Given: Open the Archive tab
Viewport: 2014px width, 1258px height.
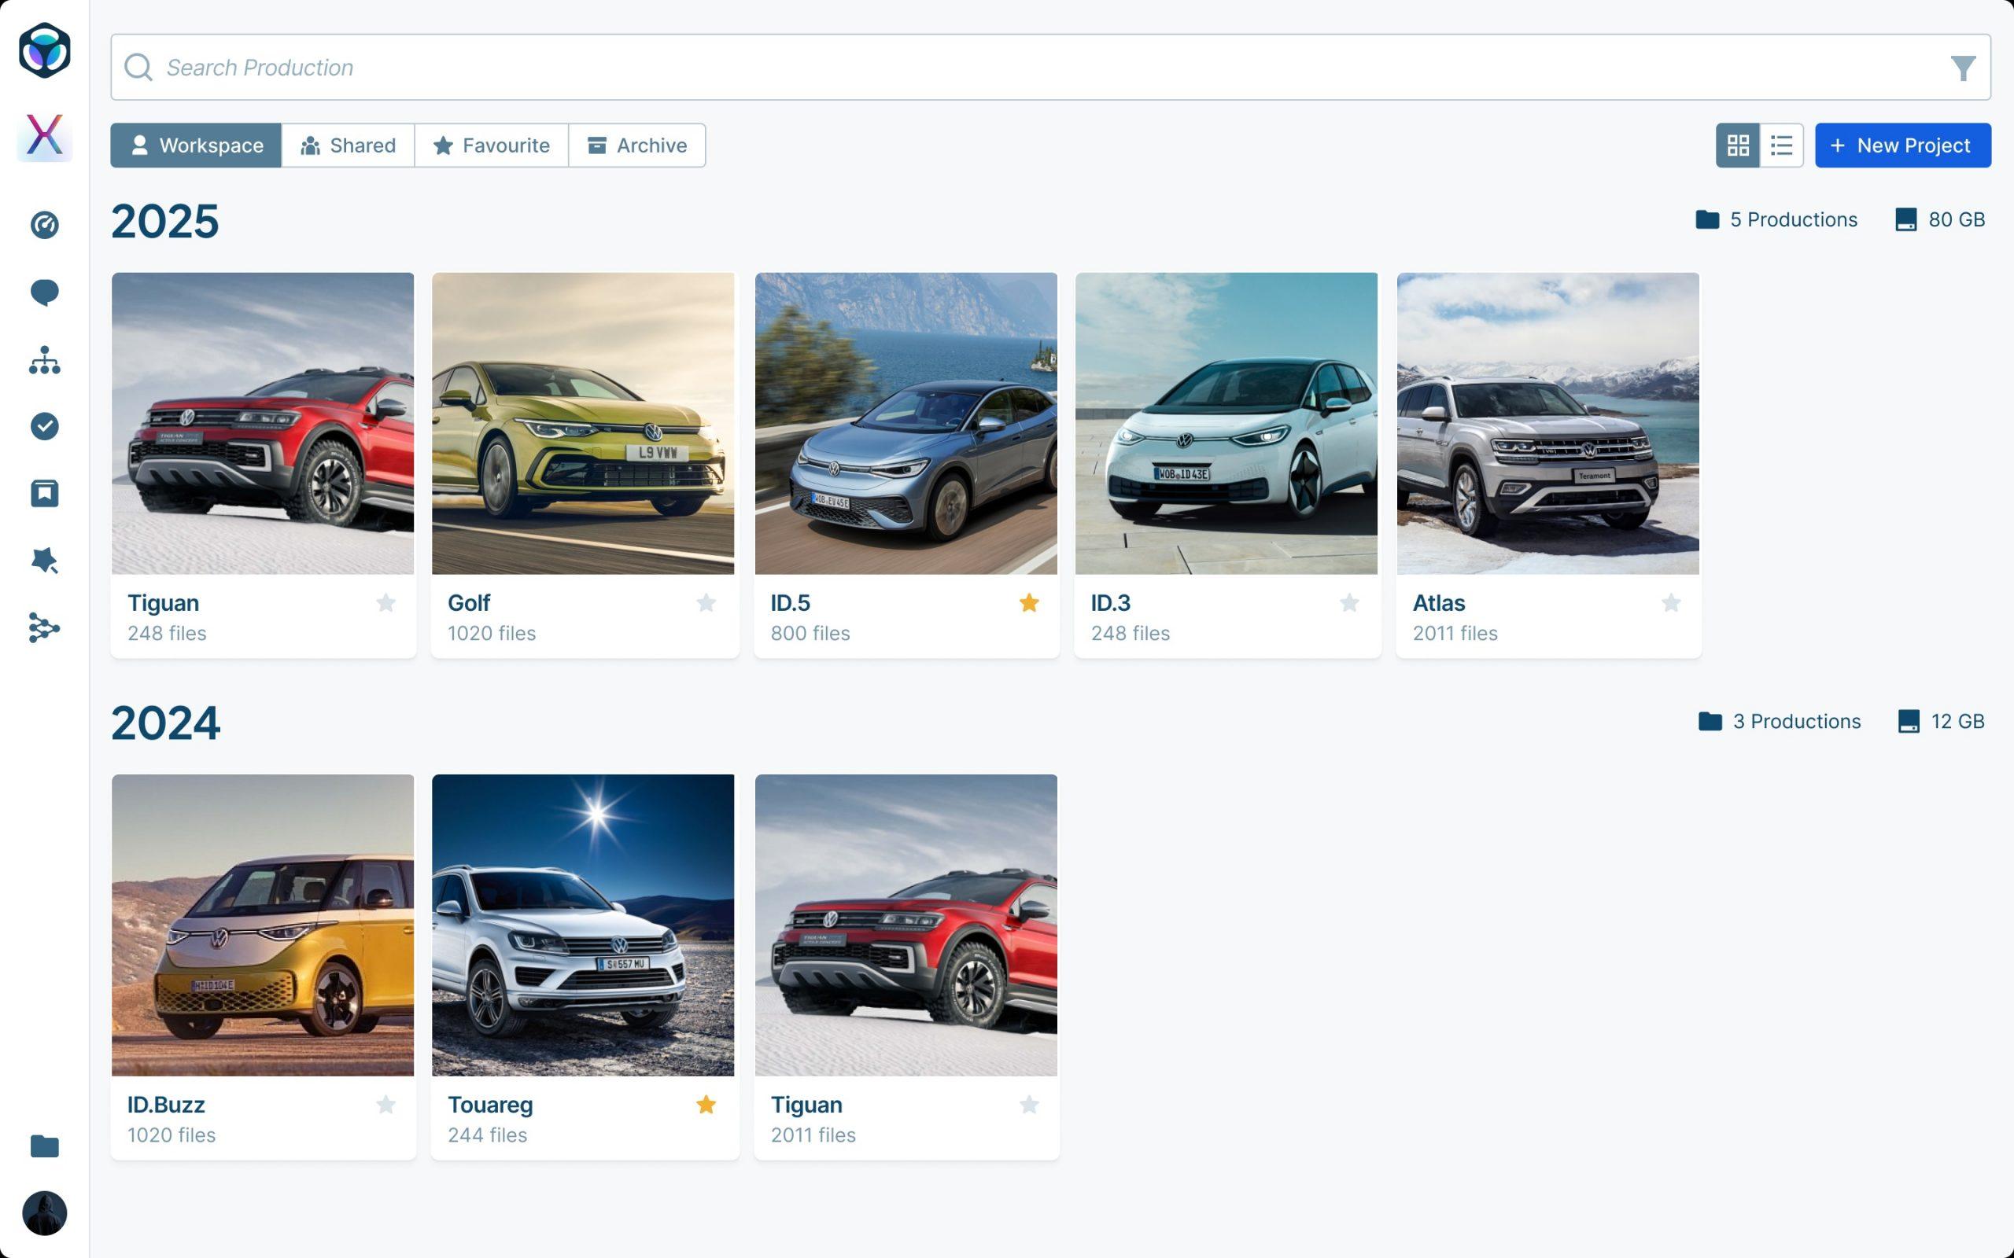Looking at the screenshot, I should click(636, 145).
